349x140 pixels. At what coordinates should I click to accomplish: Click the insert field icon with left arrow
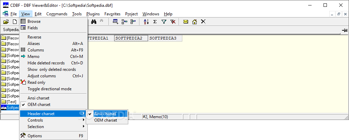pyautogui.click(x=124, y=21)
